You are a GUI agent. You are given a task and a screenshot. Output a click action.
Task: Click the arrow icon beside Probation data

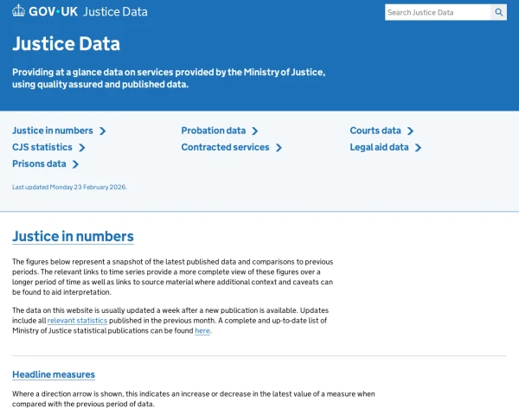tap(255, 131)
